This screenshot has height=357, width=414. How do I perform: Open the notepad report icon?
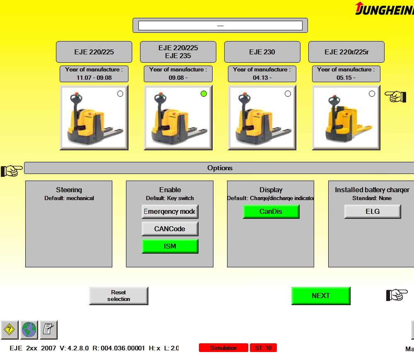(48, 330)
